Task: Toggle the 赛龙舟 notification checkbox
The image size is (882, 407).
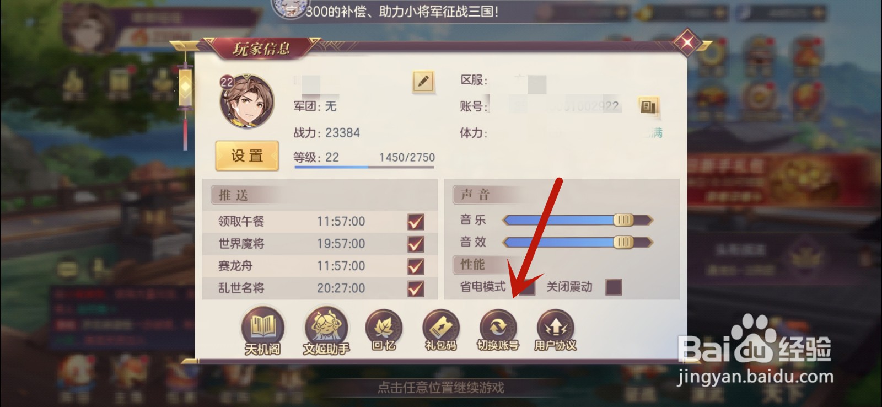Action: 416,266
